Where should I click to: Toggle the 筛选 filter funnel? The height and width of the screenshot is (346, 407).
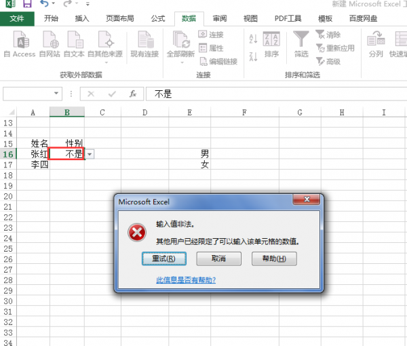pos(301,44)
